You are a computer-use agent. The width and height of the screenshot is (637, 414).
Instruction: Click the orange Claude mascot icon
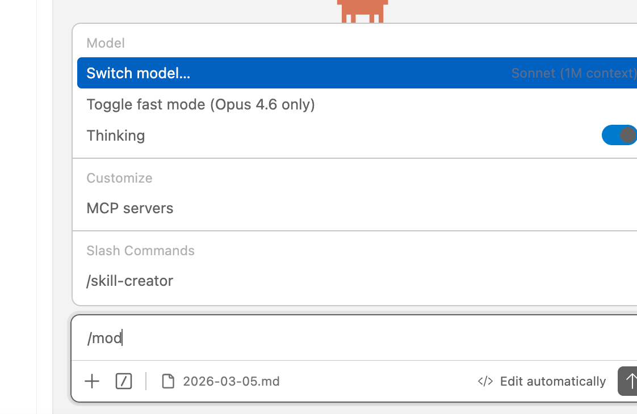tap(362, 10)
